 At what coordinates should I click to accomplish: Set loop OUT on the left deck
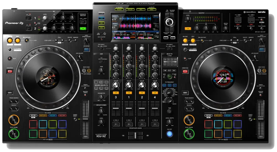point(17,41)
